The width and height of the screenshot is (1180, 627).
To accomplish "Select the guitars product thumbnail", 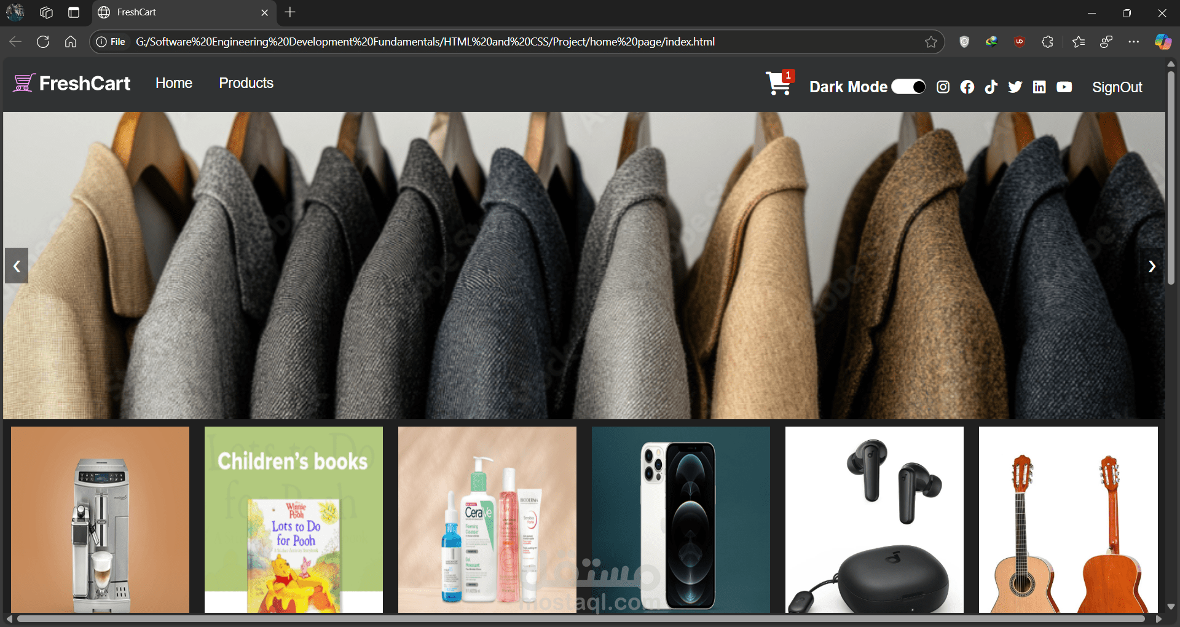I will [1068, 519].
